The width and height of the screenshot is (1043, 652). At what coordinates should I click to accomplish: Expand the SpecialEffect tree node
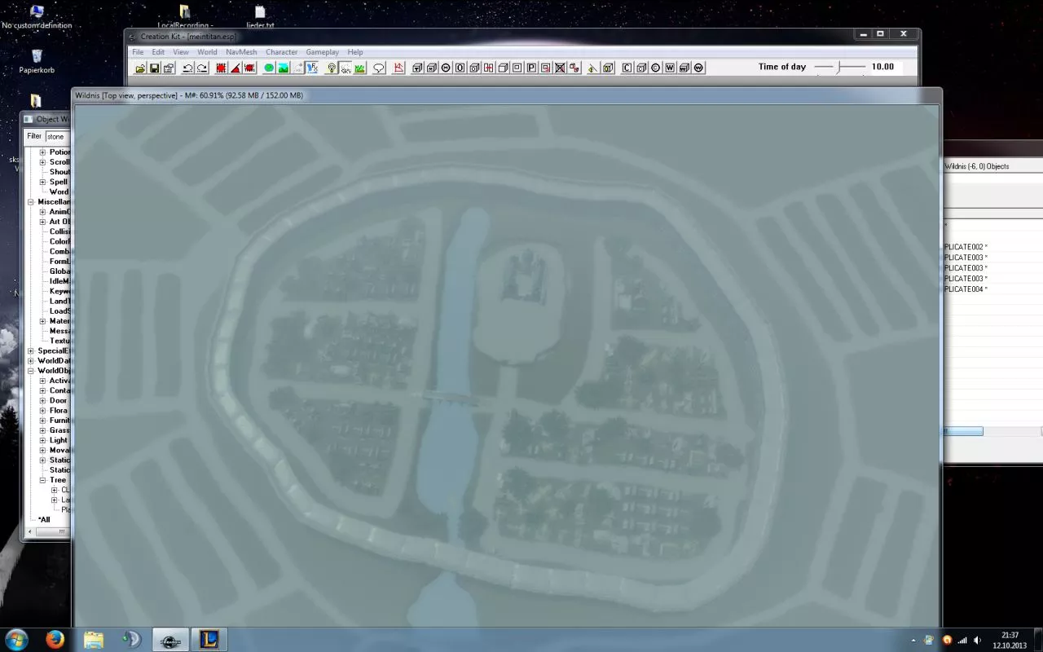pyautogui.click(x=31, y=351)
